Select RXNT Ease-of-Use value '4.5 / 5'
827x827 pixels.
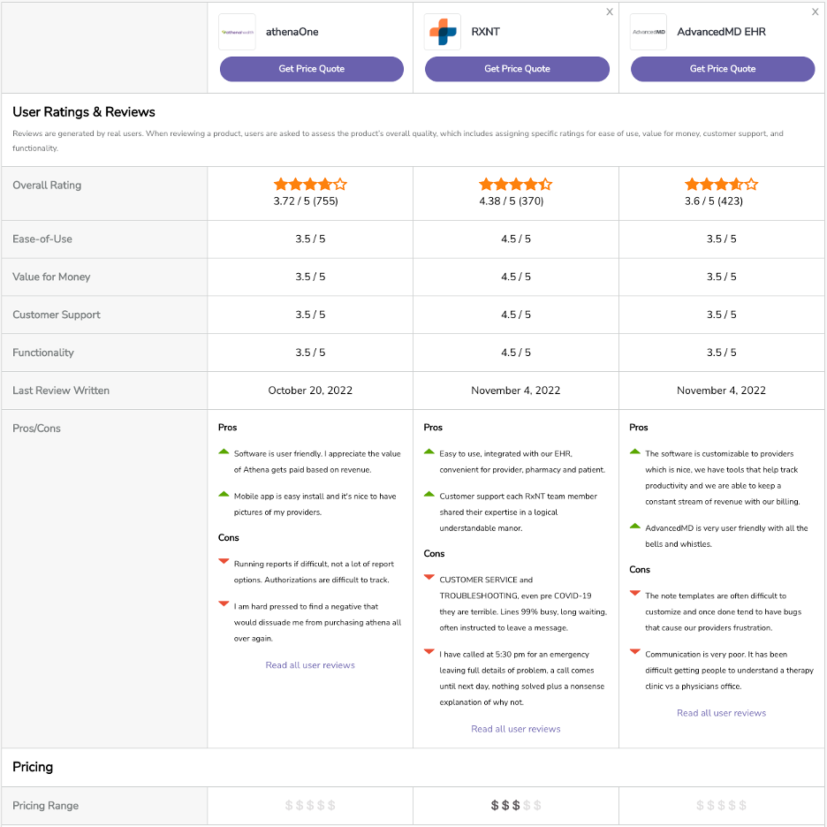coord(516,239)
